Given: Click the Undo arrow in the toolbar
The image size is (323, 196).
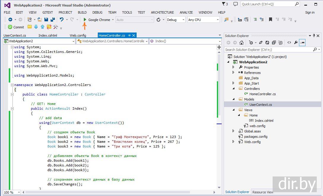Looking at the screenshot, I should pyautogui.click(x=61, y=20).
